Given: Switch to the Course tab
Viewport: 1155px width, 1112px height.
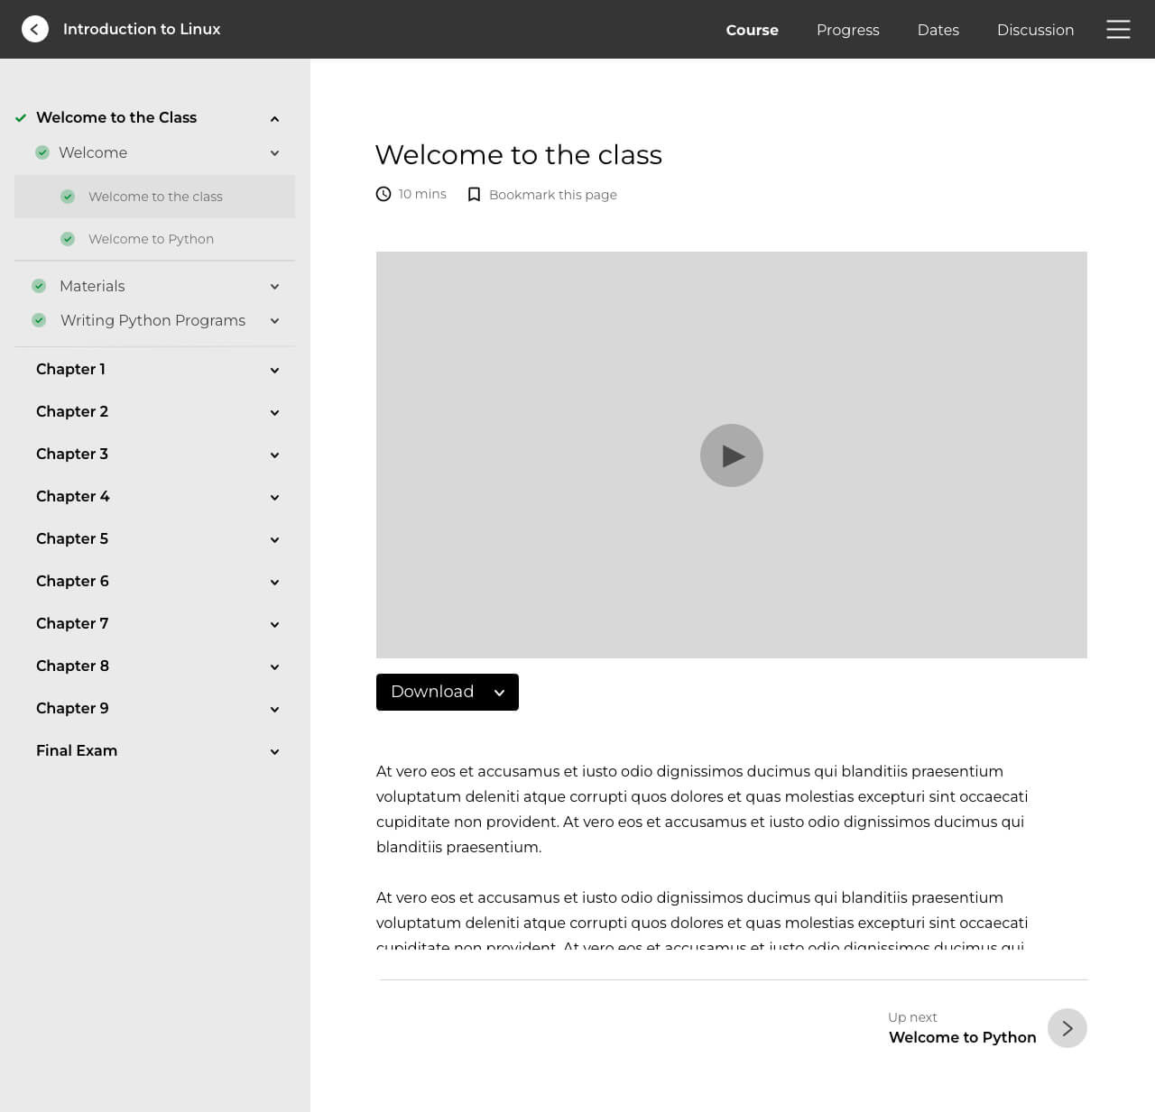Looking at the screenshot, I should click(x=752, y=30).
